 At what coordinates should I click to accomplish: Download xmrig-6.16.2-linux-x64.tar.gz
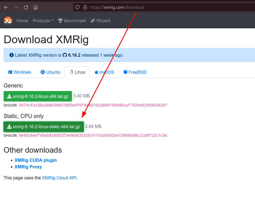click(x=38, y=96)
